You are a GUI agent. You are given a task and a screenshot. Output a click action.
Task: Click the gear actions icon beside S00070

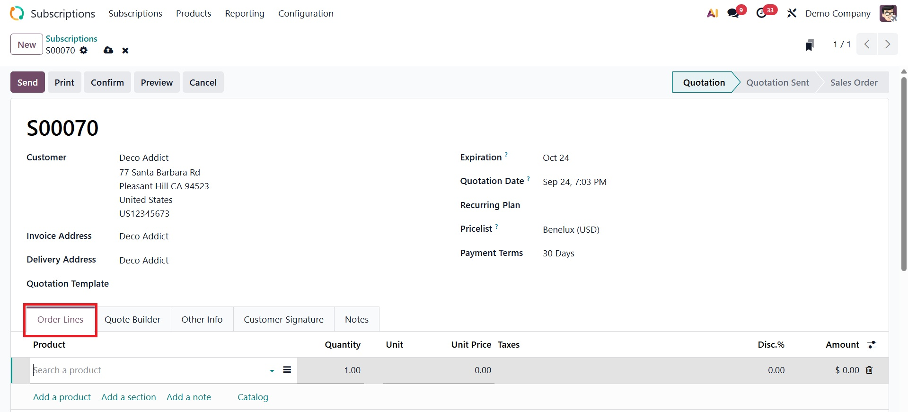pos(84,50)
